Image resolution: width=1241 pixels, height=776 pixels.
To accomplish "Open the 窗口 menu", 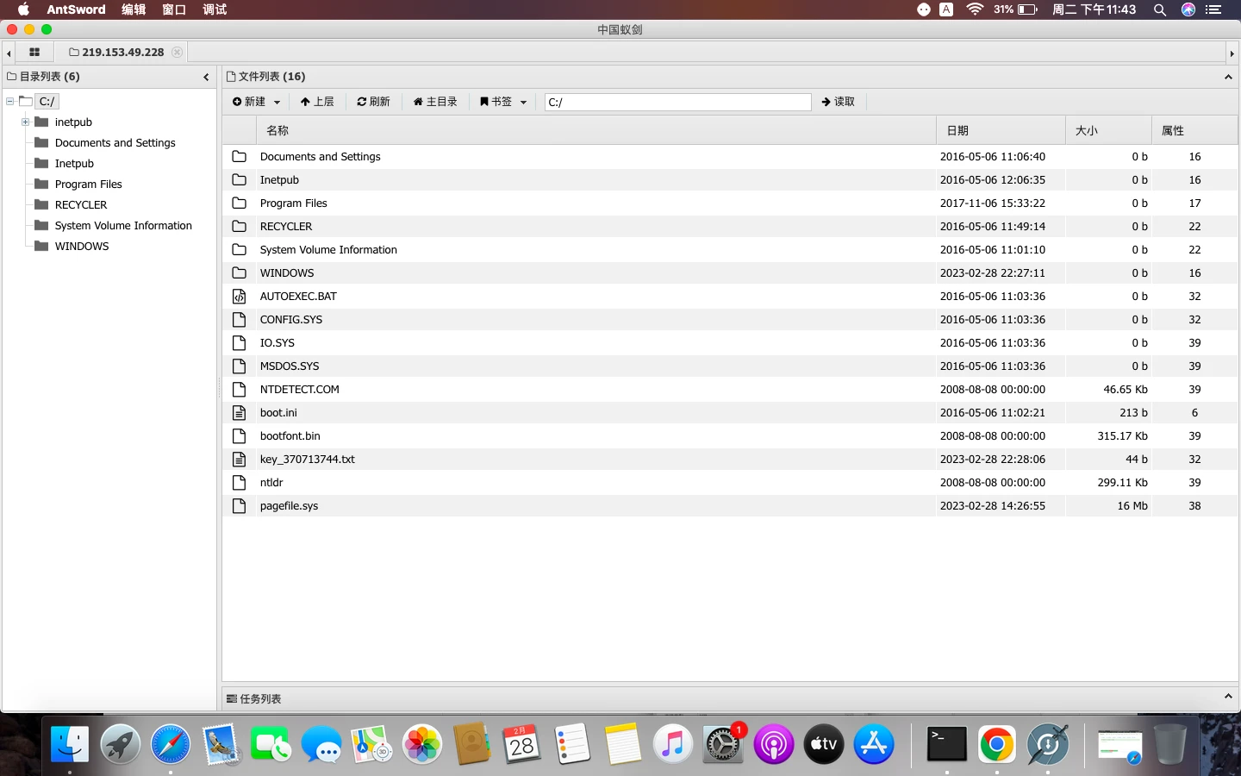I will click(x=174, y=9).
